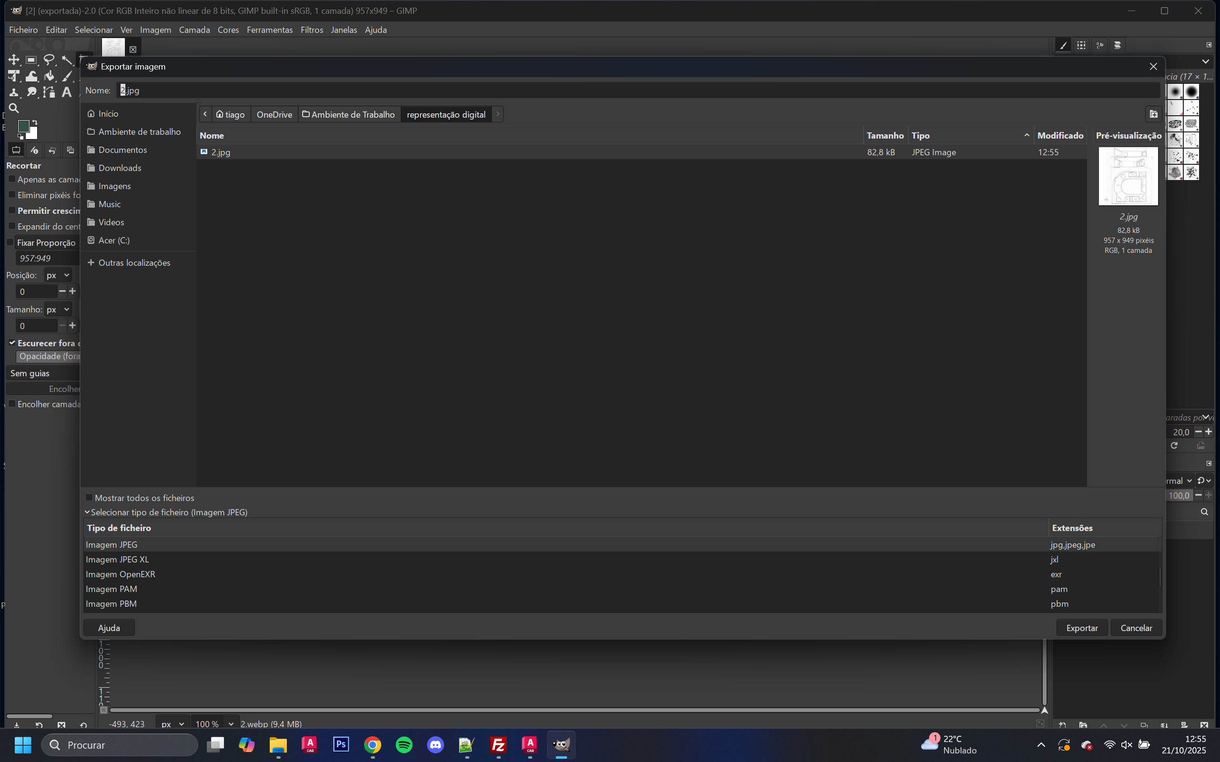This screenshot has height=762, width=1220.
Task: Select the Free Select lasso tool
Action: pos(49,60)
